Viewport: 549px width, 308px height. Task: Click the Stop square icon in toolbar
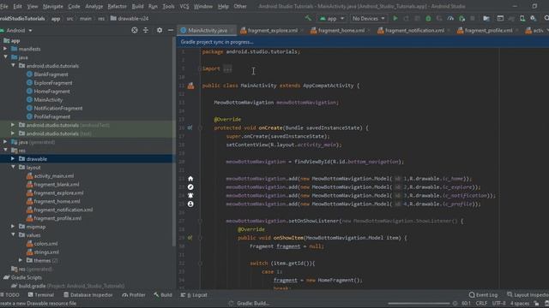(473, 18)
